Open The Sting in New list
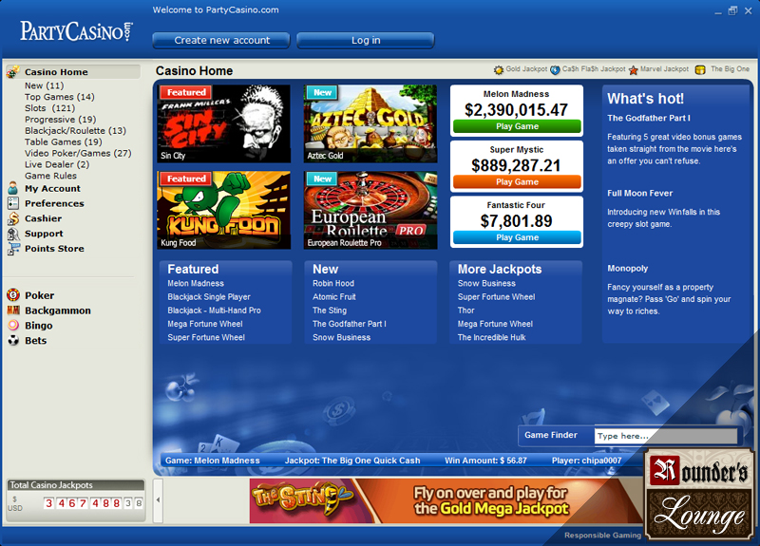This screenshot has width=760, height=546. (x=330, y=311)
